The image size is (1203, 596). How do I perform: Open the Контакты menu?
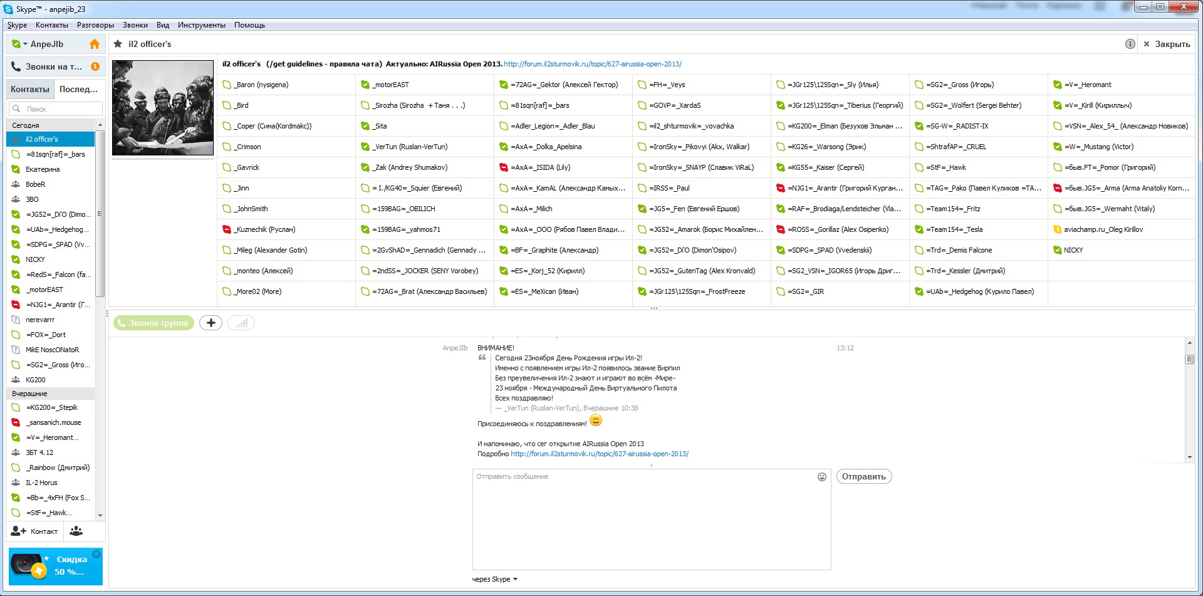click(52, 25)
